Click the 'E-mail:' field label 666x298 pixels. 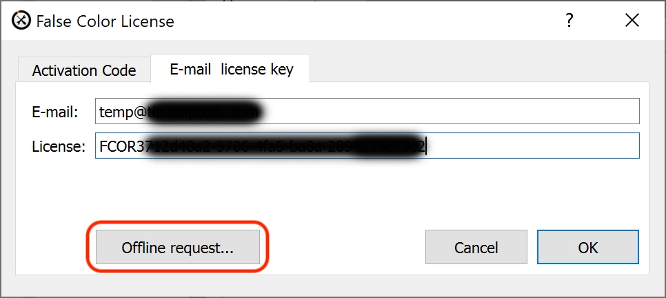coord(54,111)
